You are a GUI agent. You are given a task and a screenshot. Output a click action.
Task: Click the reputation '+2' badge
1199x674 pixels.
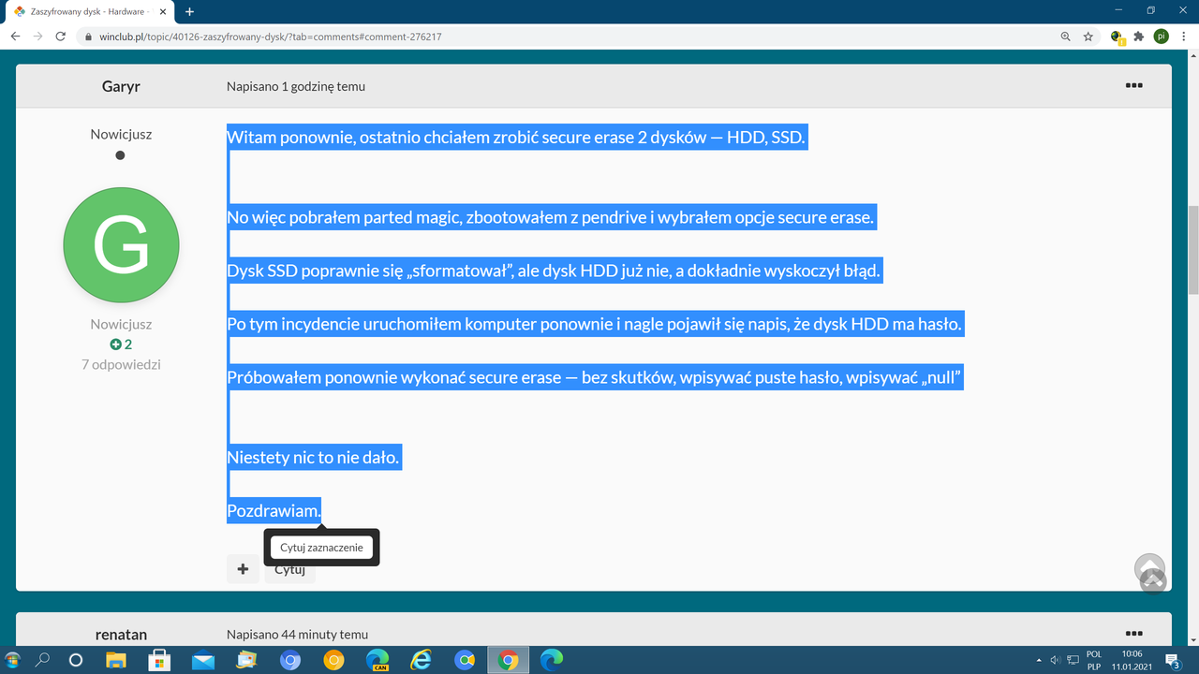tap(121, 344)
